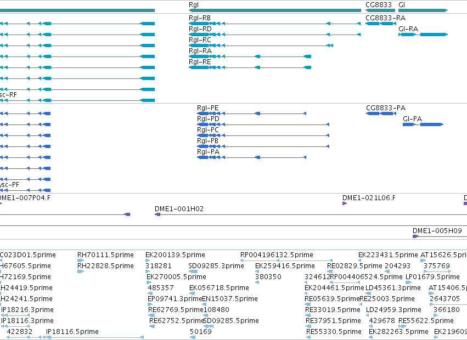This screenshot has width=467, height=340.
Task: Open the SD09285.3prime EST
Action: pyautogui.click(x=193, y=271)
